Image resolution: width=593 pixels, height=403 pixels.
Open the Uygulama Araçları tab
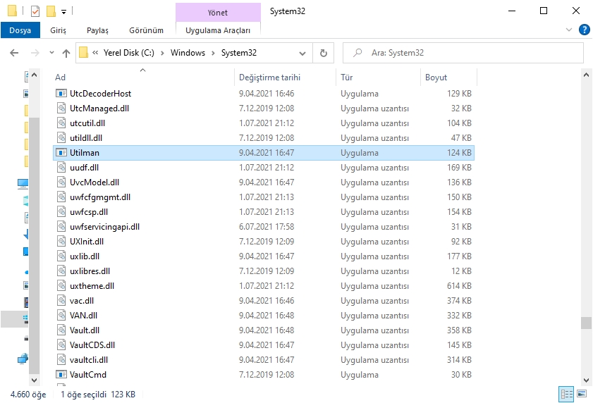pos(218,30)
